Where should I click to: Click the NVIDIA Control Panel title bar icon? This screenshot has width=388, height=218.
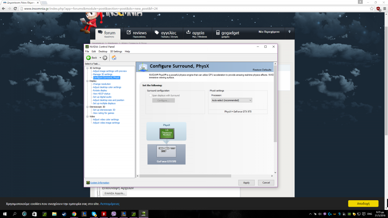(87, 47)
